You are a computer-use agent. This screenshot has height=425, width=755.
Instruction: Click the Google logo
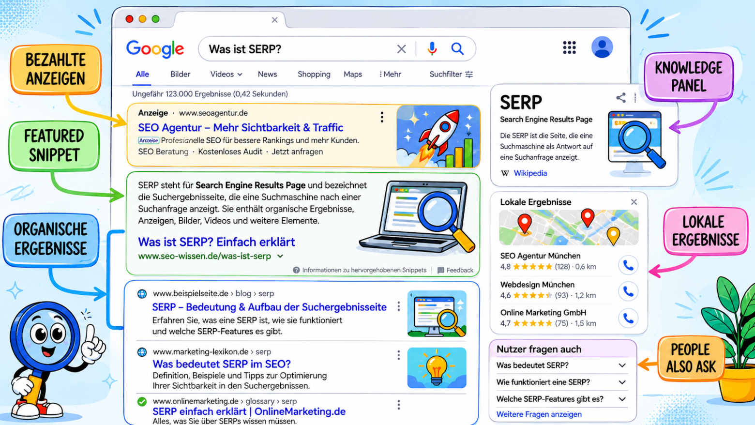click(155, 48)
